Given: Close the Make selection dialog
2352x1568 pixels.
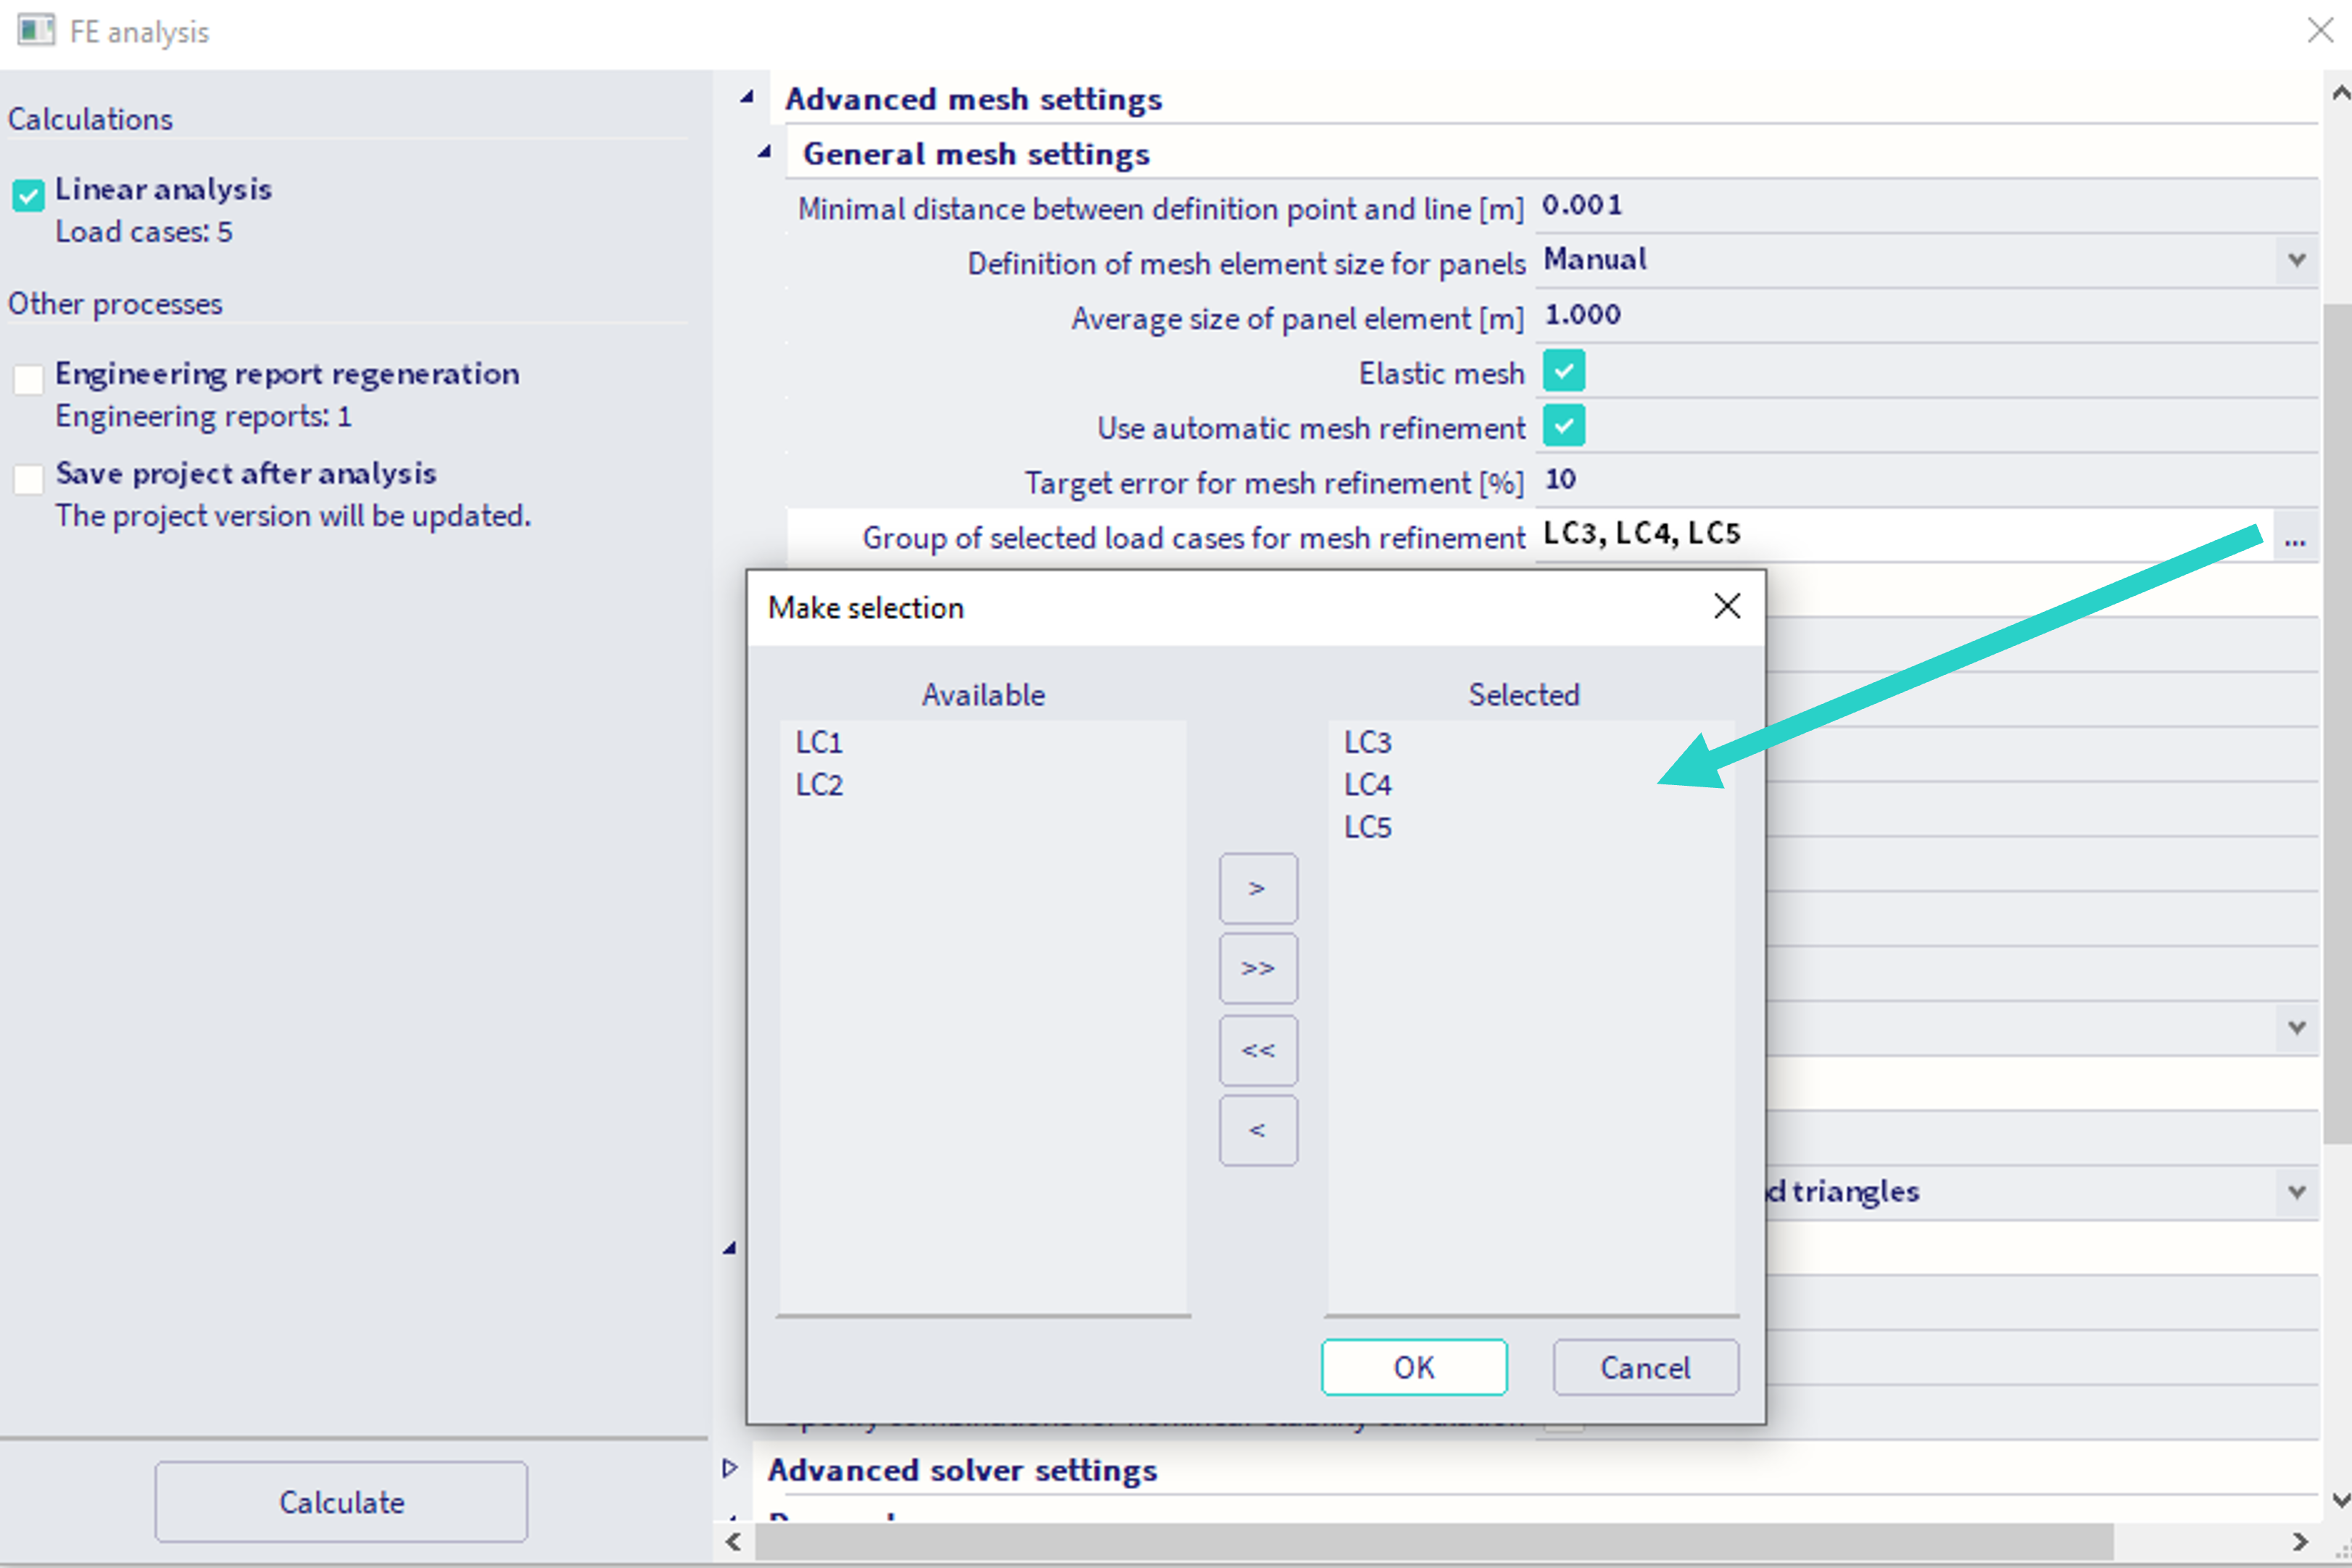Looking at the screenshot, I should coord(1726,606).
